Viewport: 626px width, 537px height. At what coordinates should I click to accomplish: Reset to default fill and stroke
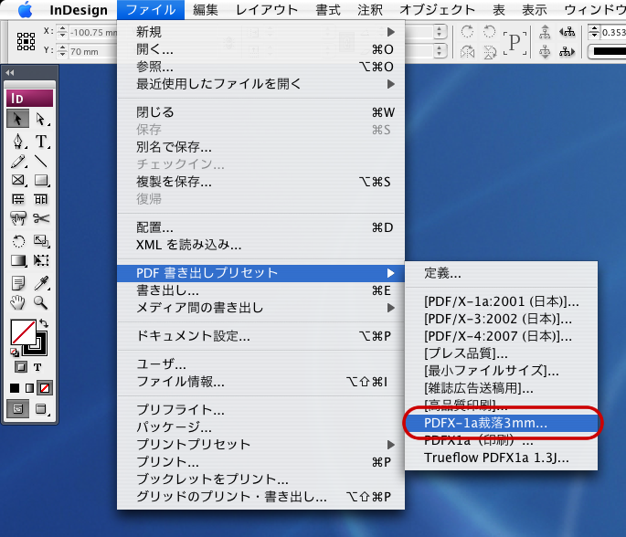[x=15, y=353]
